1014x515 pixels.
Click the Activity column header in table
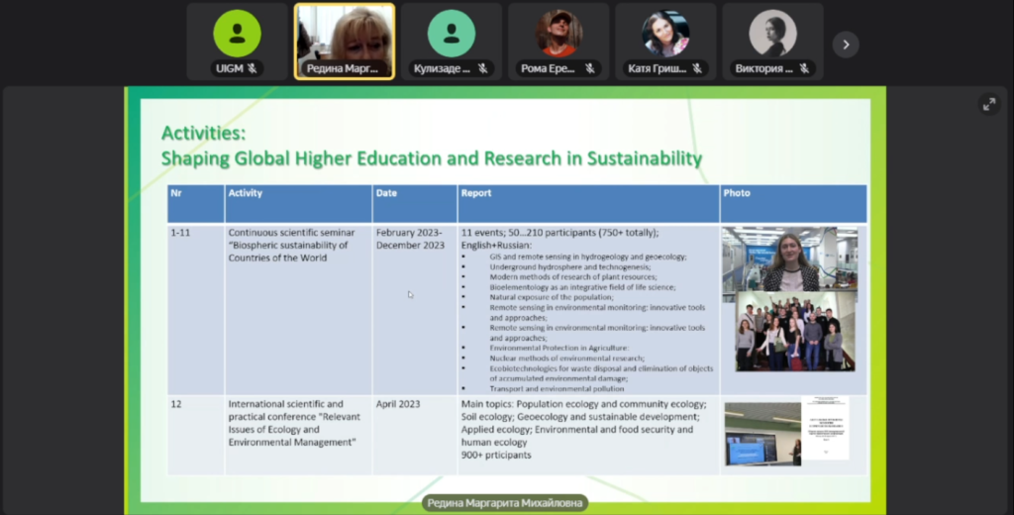click(x=246, y=193)
